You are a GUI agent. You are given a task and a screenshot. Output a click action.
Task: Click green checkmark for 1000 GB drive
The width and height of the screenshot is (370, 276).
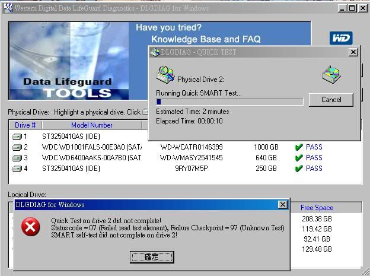click(x=299, y=147)
